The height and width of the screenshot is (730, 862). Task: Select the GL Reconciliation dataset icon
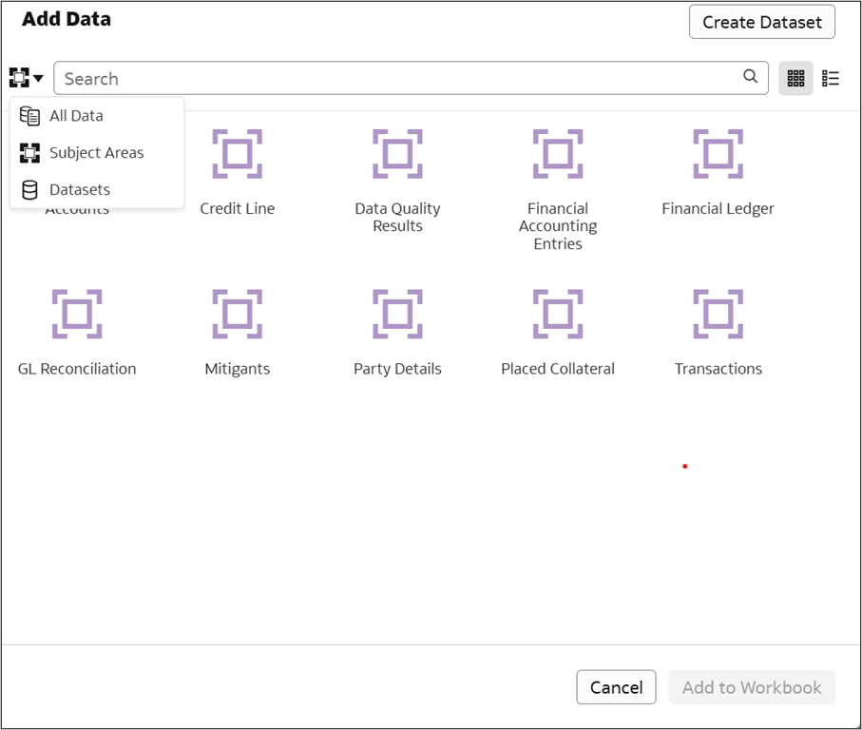76,314
